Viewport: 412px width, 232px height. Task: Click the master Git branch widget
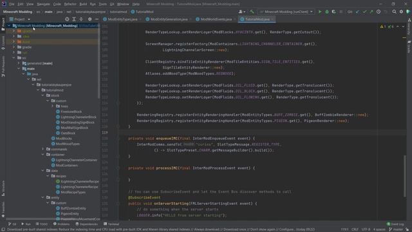[x=396, y=229]
